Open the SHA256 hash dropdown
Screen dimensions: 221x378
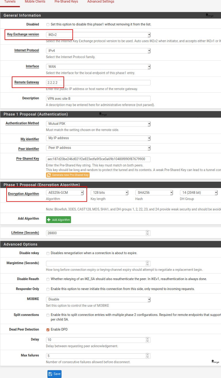click(154, 193)
